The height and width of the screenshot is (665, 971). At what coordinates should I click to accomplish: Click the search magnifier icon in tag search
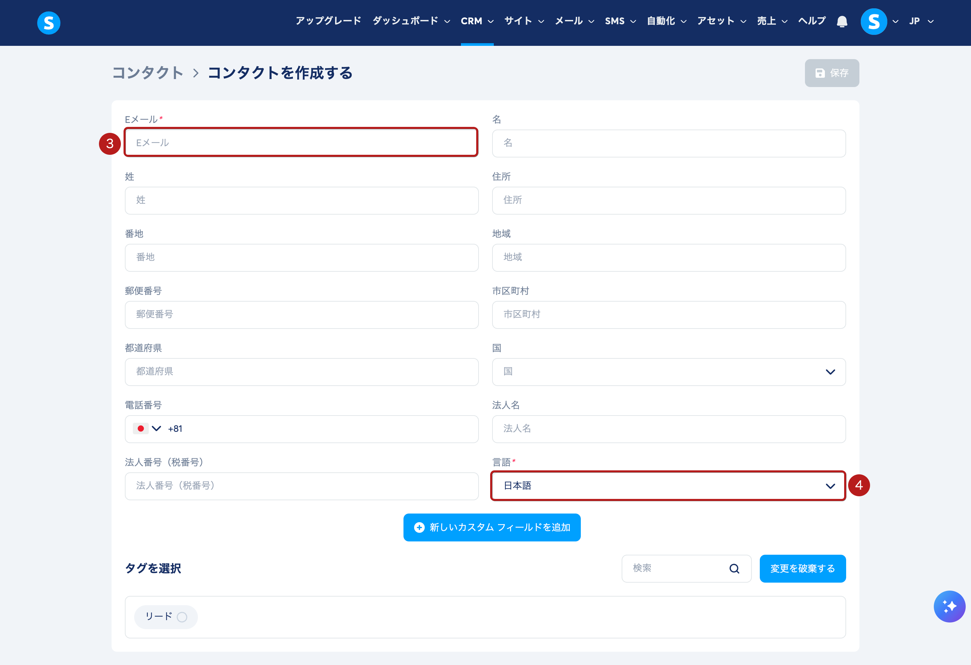734,568
